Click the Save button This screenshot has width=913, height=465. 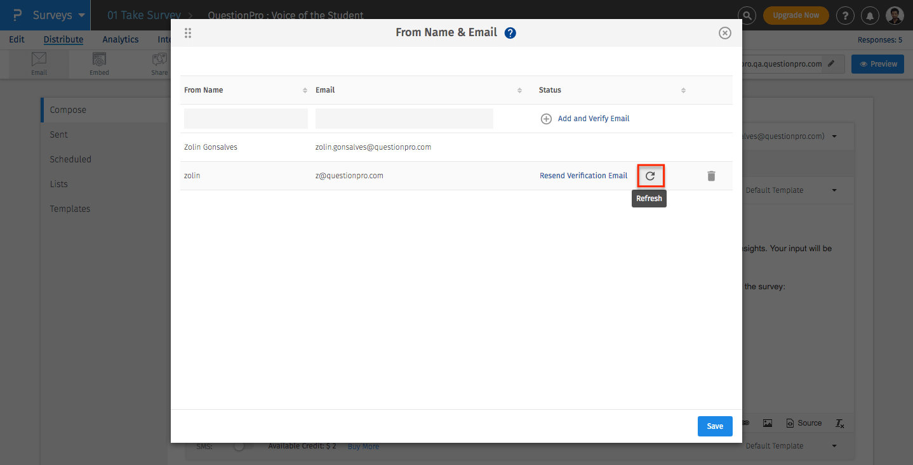pos(715,426)
